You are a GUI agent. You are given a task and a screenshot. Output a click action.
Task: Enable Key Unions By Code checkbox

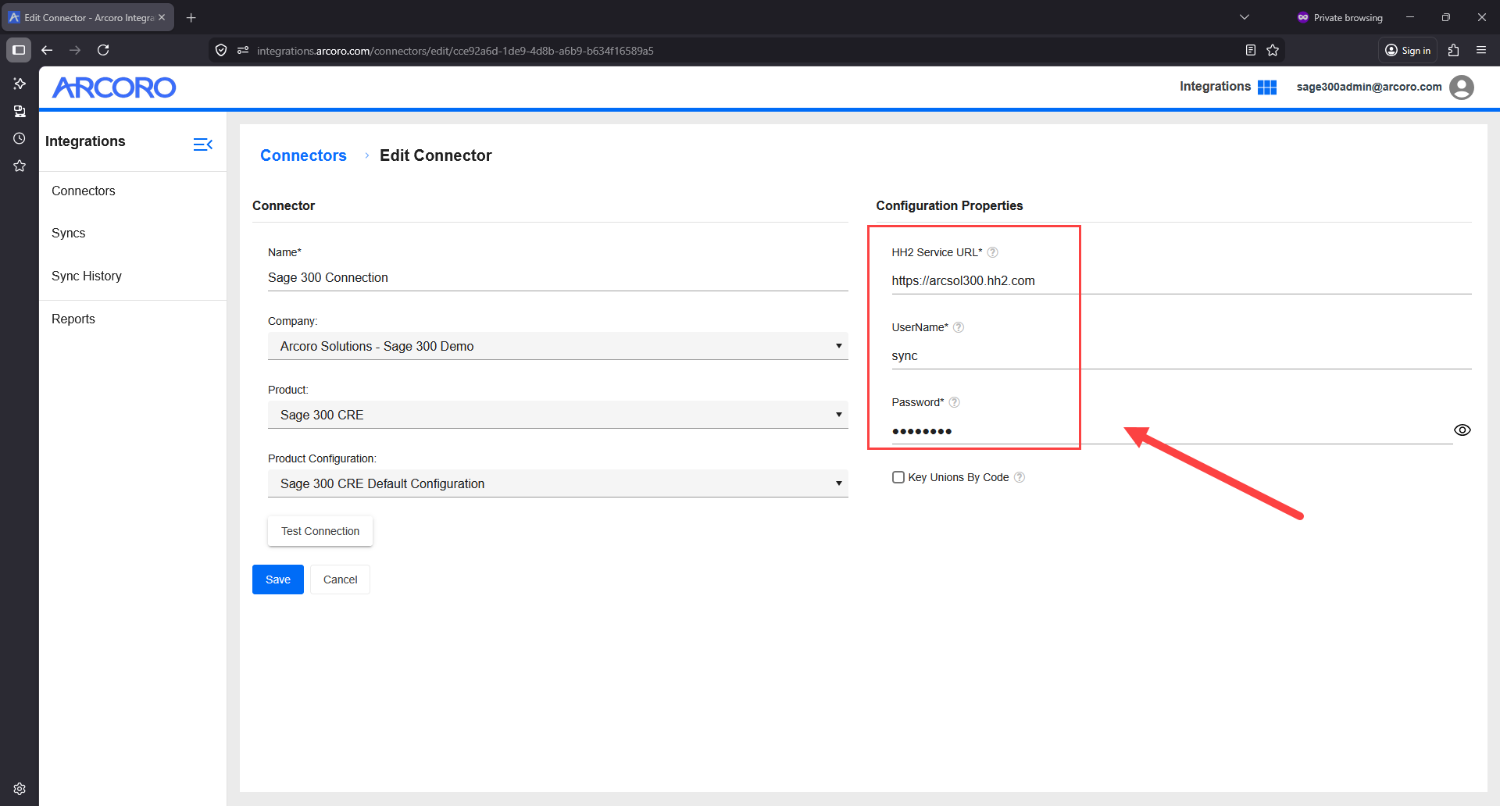tap(898, 477)
